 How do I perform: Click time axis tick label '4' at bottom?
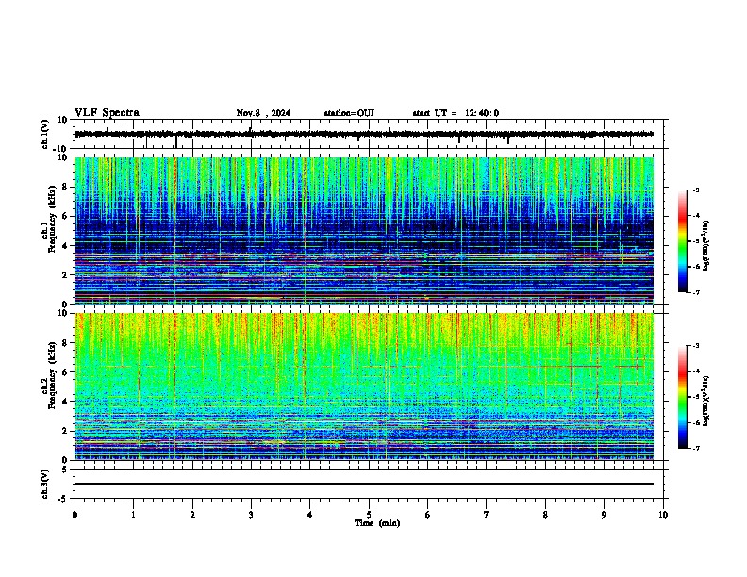tap(310, 515)
